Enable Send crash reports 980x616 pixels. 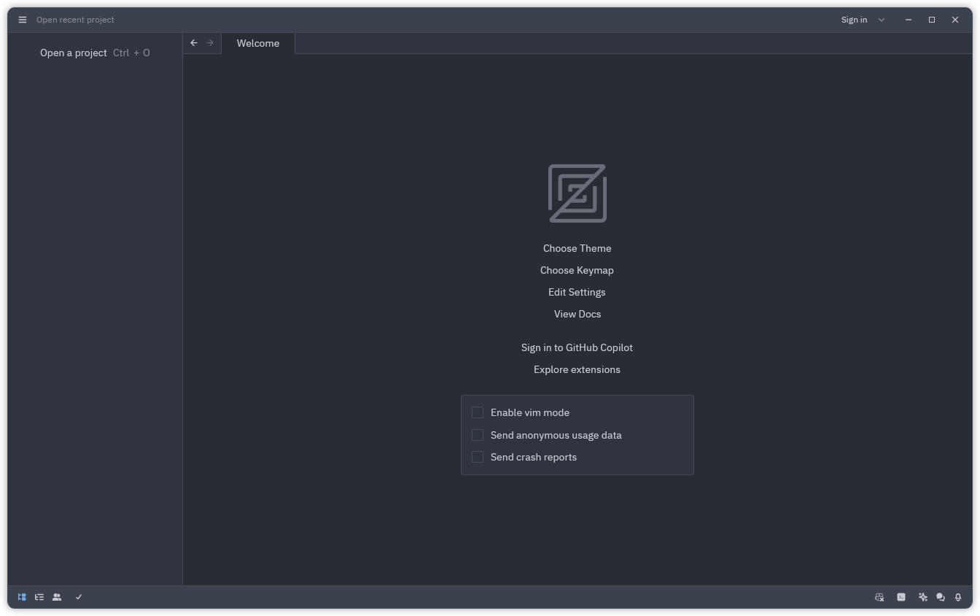[x=478, y=457]
